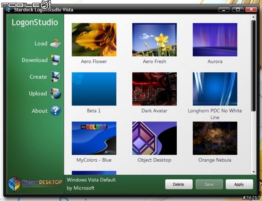Close the LogonStudio window
262x201 pixels.
point(251,9)
